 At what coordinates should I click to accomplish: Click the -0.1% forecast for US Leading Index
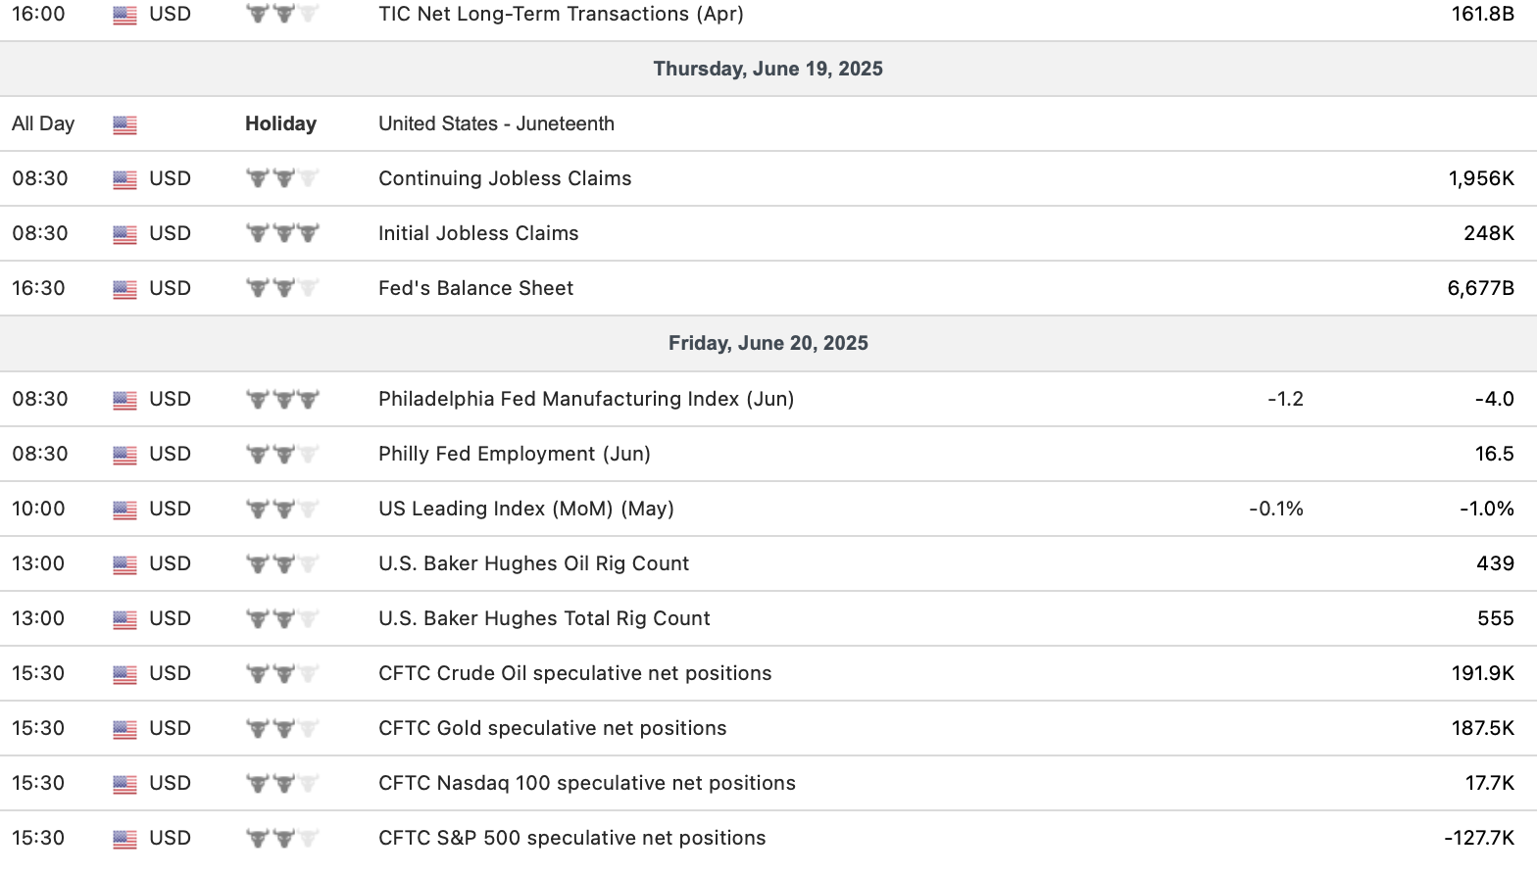[1275, 509]
